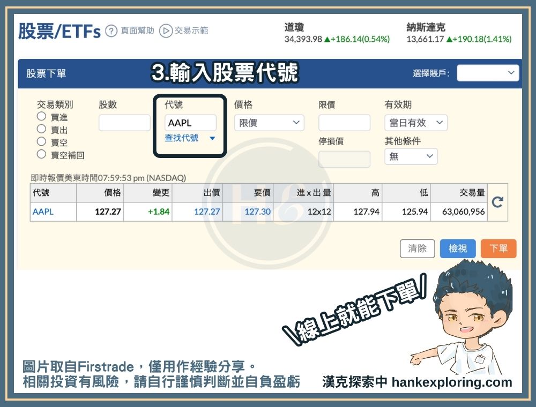The height and width of the screenshot is (407, 536).
Task: Click the low value 125.94
Action: click(415, 212)
